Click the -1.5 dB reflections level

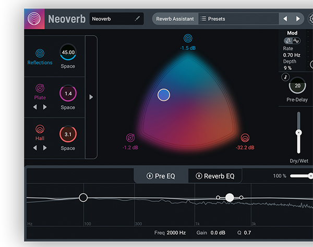click(x=188, y=48)
